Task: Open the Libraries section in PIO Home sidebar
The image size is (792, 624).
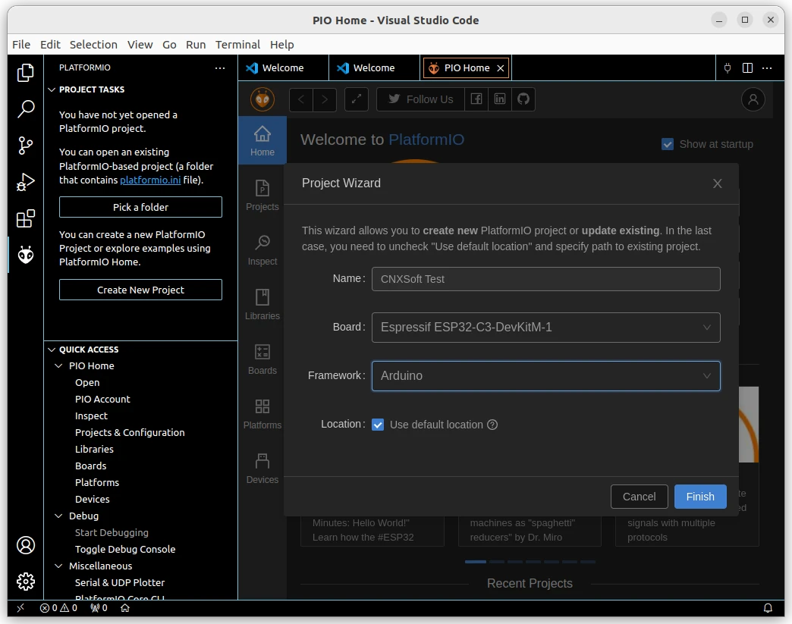Action: coord(262,305)
